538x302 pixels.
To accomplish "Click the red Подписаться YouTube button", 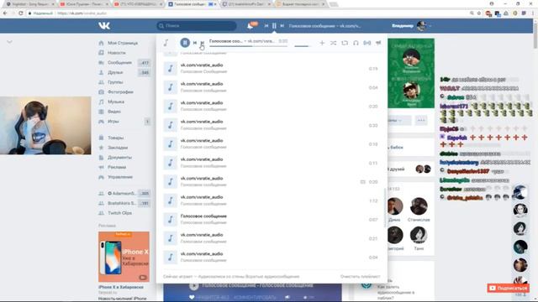I will click(x=508, y=288).
